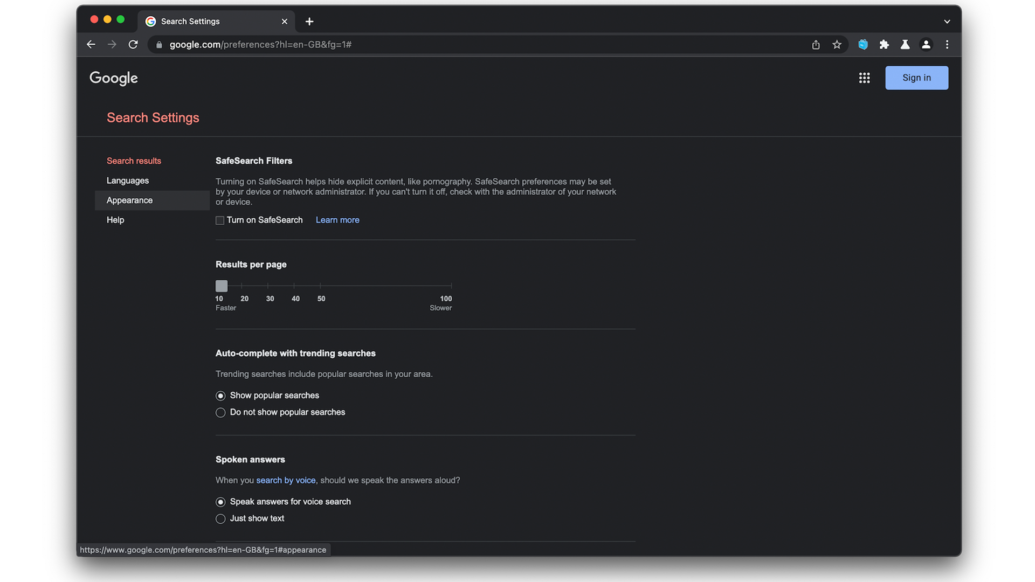Screen dimensions: 1035x582
Task: Click the Results per page heading
Action: coord(251,265)
